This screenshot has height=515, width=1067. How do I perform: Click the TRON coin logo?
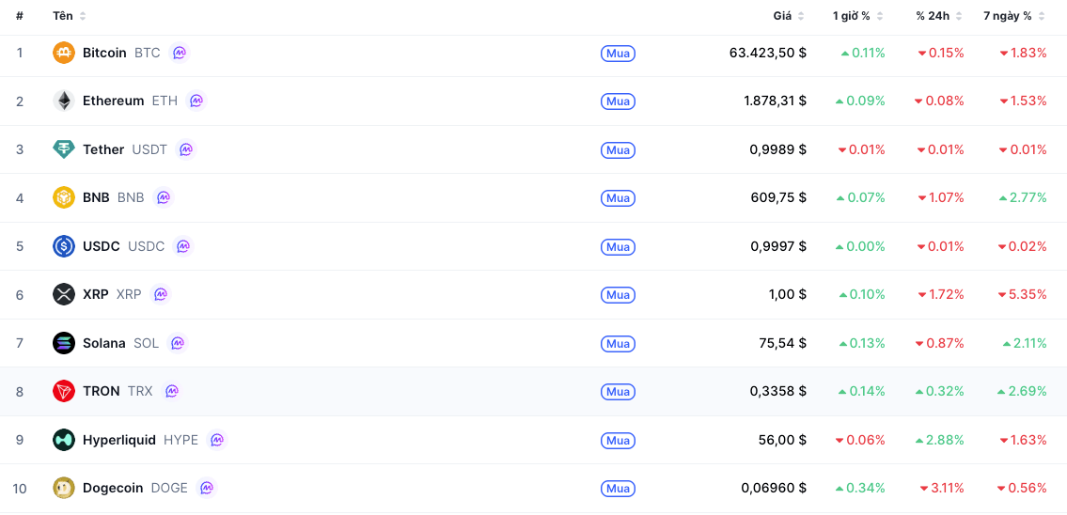(64, 391)
